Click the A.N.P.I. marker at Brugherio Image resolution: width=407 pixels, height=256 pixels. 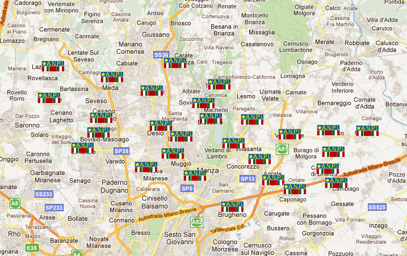click(233, 207)
